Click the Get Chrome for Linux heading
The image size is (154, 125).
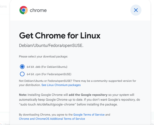pos(60,35)
